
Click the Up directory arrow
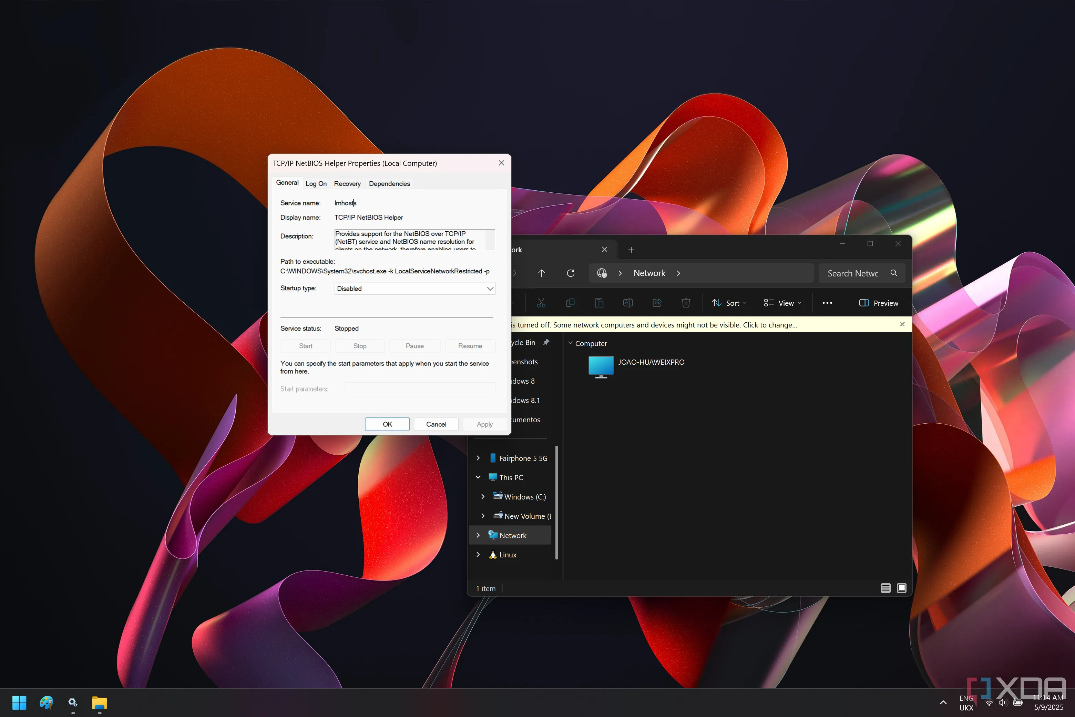point(542,273)
